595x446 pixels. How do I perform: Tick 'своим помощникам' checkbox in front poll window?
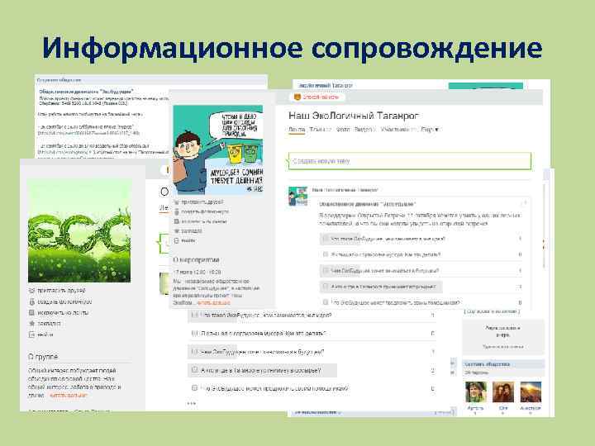click(x=195, y=388)
